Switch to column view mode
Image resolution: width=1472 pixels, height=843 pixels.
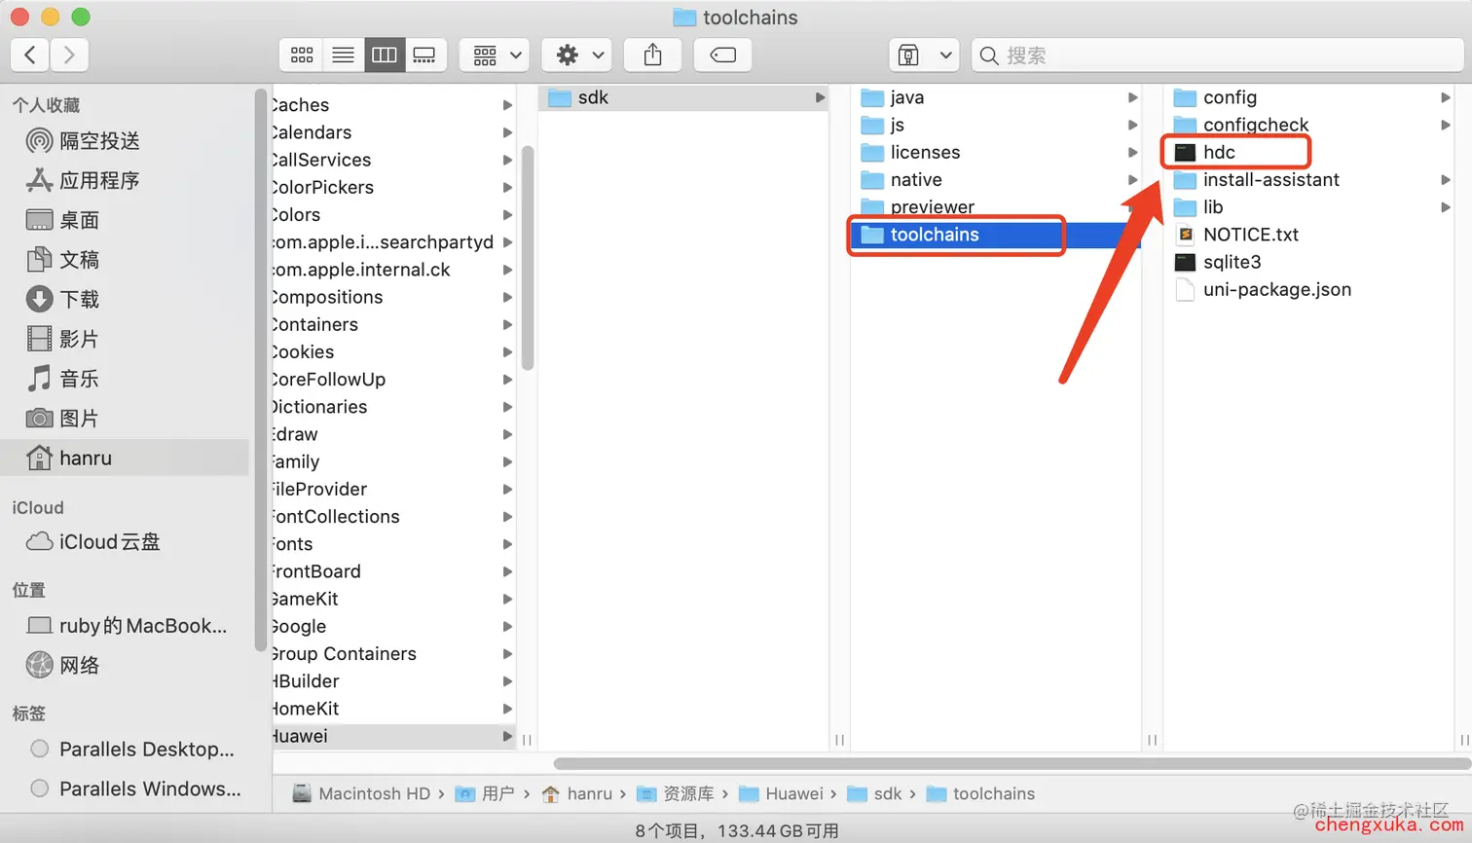click(x=385, y=55)
